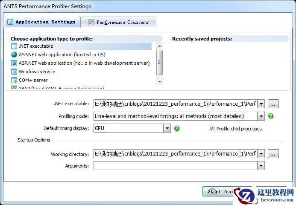Select ASP.NET web application in web development server
Screen dimensions: 296x205
81,63
